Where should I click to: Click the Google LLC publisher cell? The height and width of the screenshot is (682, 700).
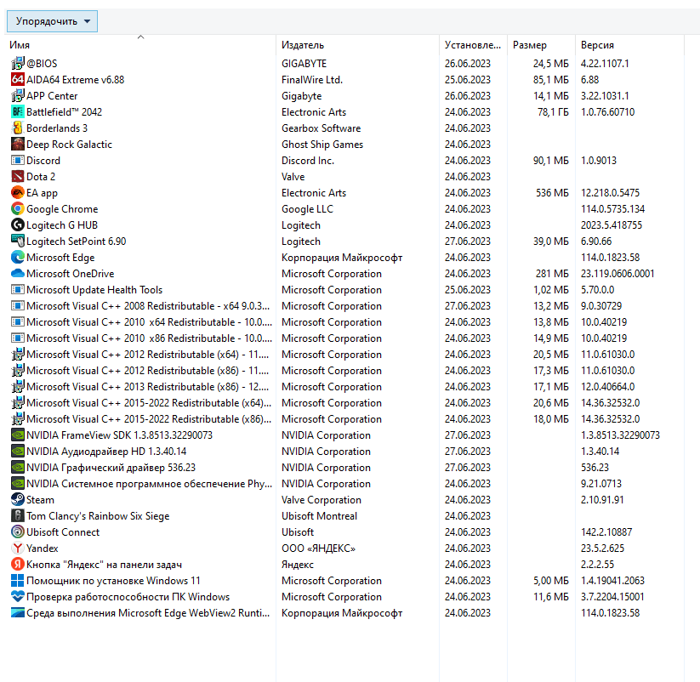tap(307, 209)
